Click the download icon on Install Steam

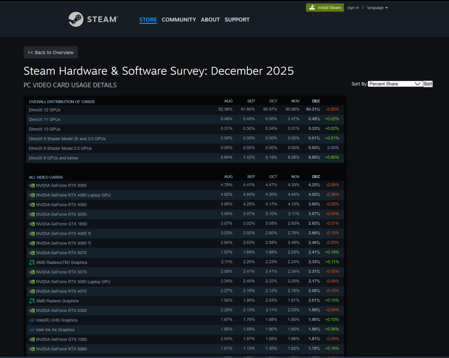(312, 7)
